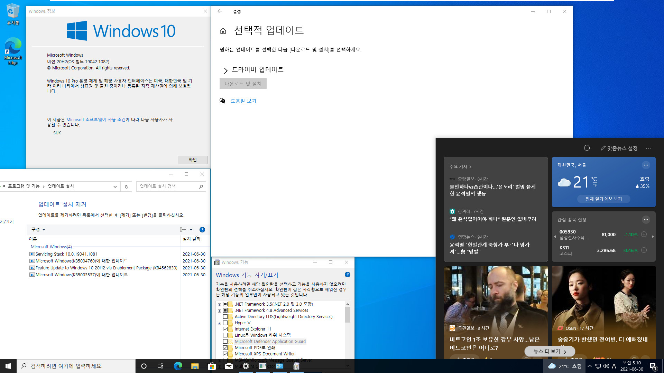Screen dimensions: 664x373
Task: Open the Recycle Bin desktop icon
Action: [13, 14]
